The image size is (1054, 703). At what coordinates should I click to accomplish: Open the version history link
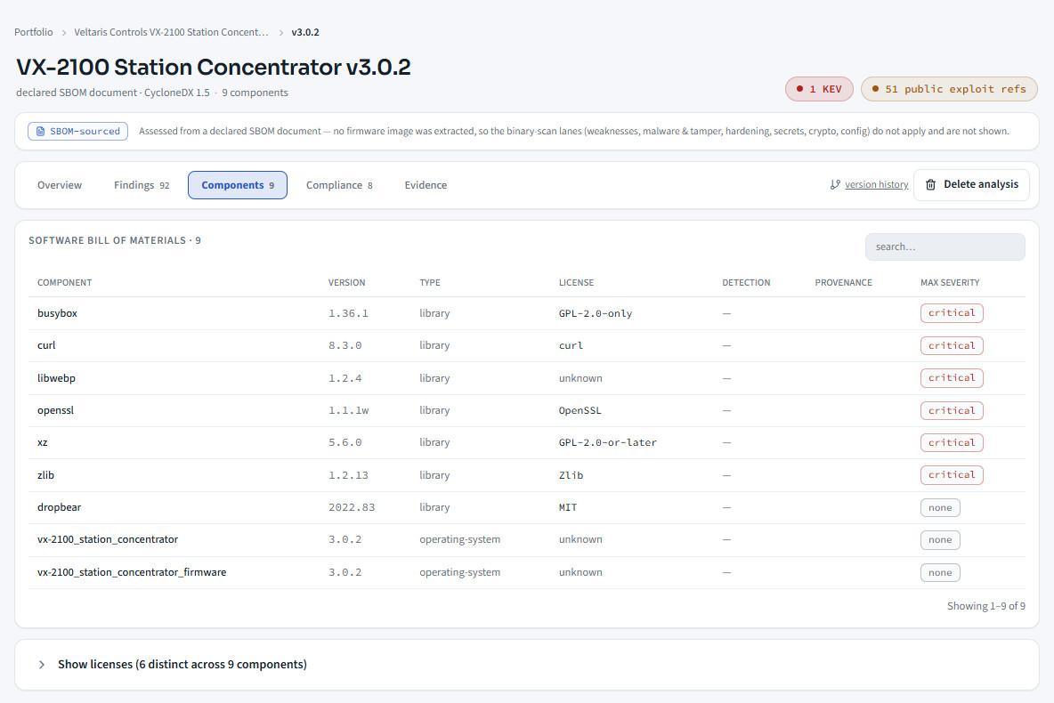(877, 185)
